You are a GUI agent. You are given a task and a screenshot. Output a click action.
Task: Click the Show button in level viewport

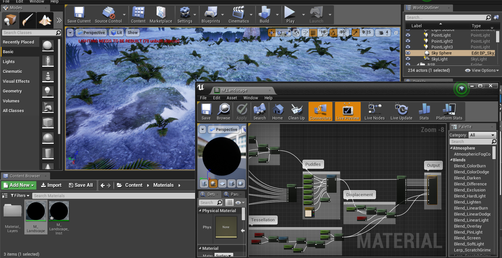pyautogui.click(x=133, y=33)
